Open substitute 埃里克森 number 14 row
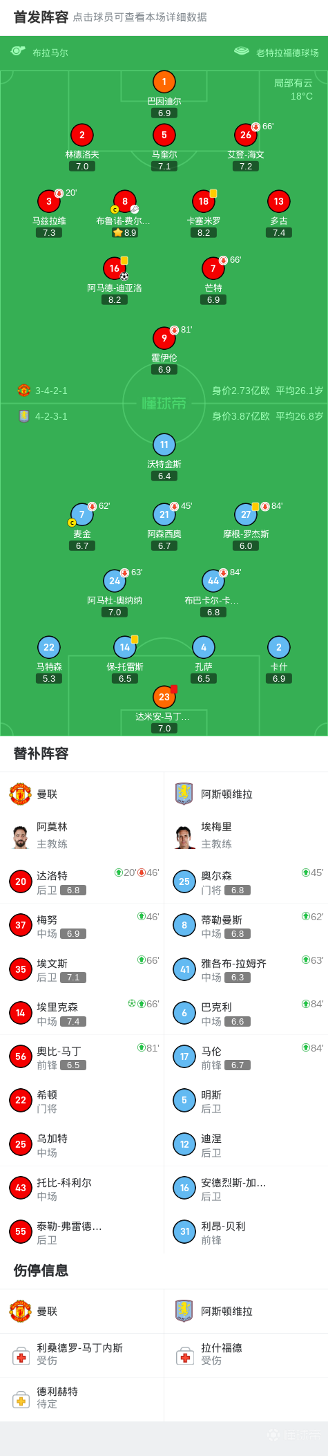Viewport: 328px width, 1456px height. 82,1013
